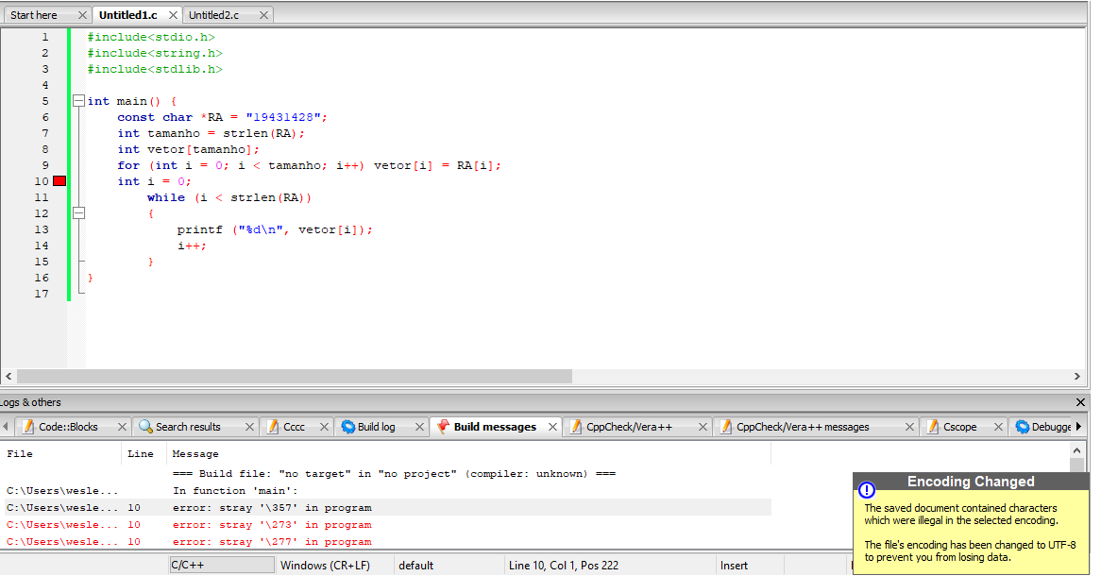Click the Cscope tab pencil icon
This screenshot has width=1101, height=576.
click(x=933, y=427)
